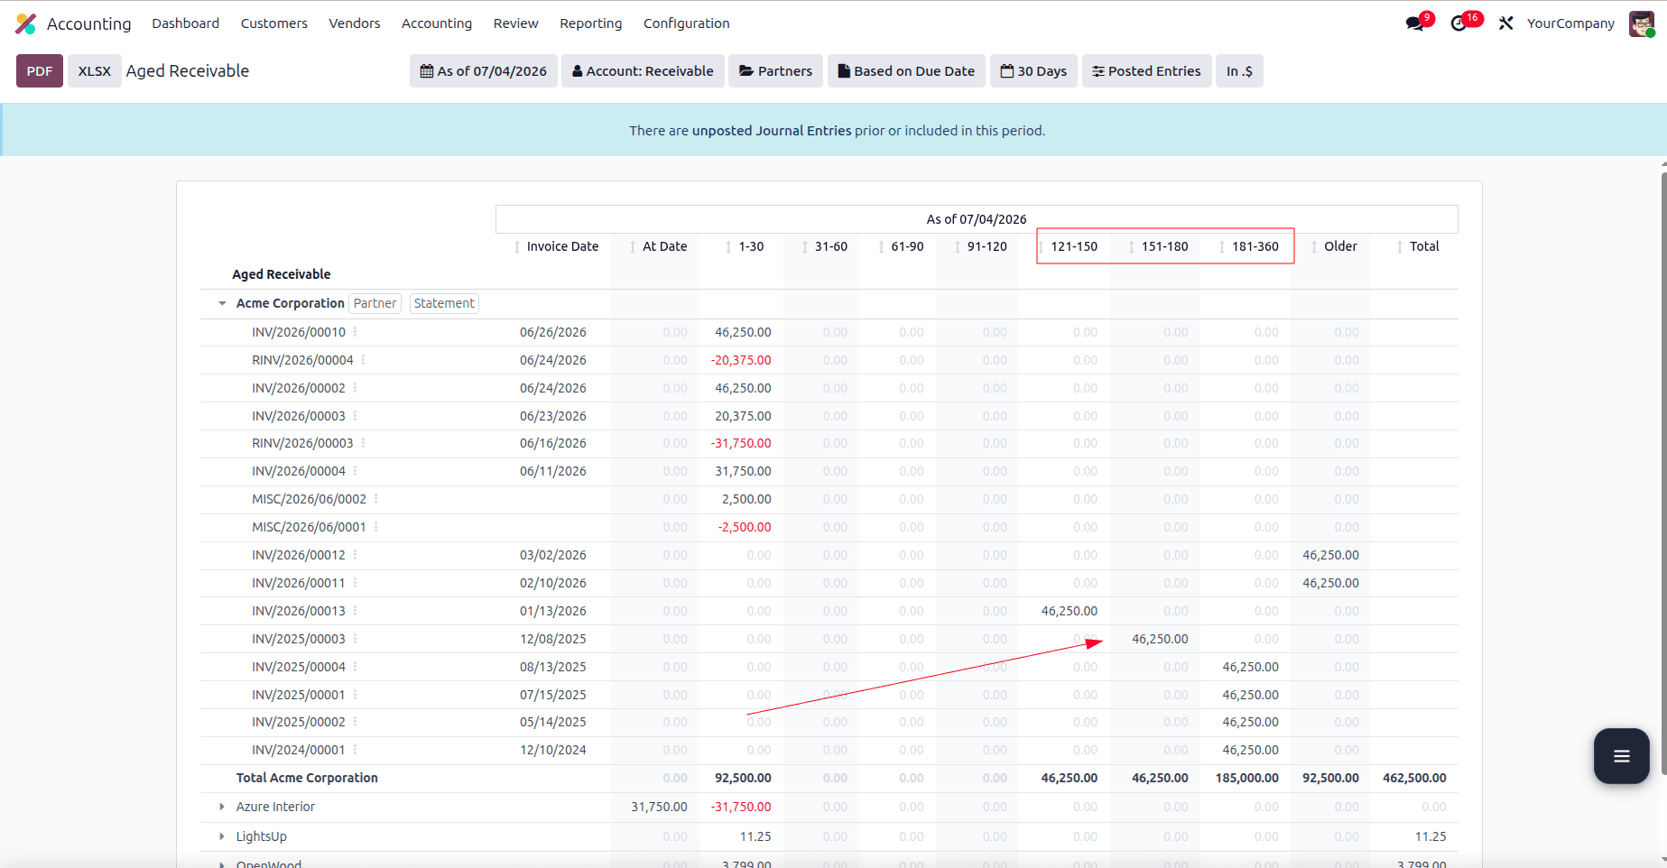This screenshot has width=1667, height=868.
Task: Open the Review menu
Action: pos(516,23)
